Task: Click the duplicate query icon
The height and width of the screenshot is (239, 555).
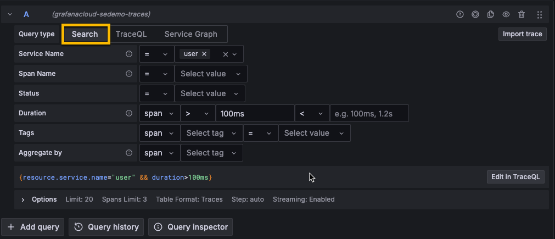Action: pyautogui.click(x=491, y=14)
